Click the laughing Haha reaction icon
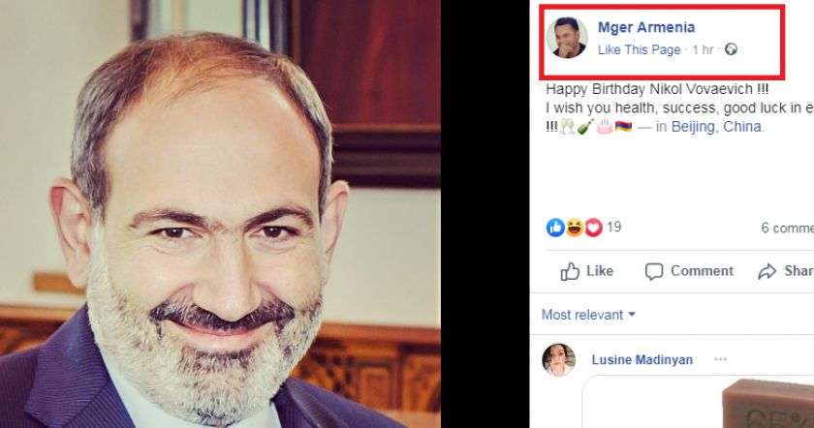This screenshot has width=814, height=428. tap(575, 228)
